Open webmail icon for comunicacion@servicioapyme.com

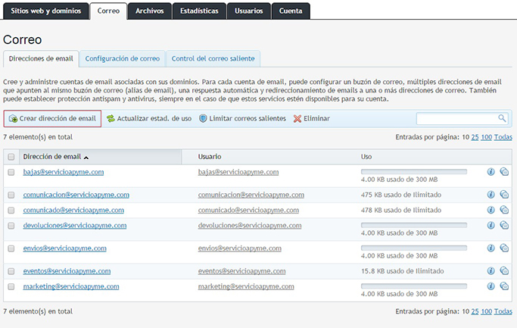click(x=504, y=195)
